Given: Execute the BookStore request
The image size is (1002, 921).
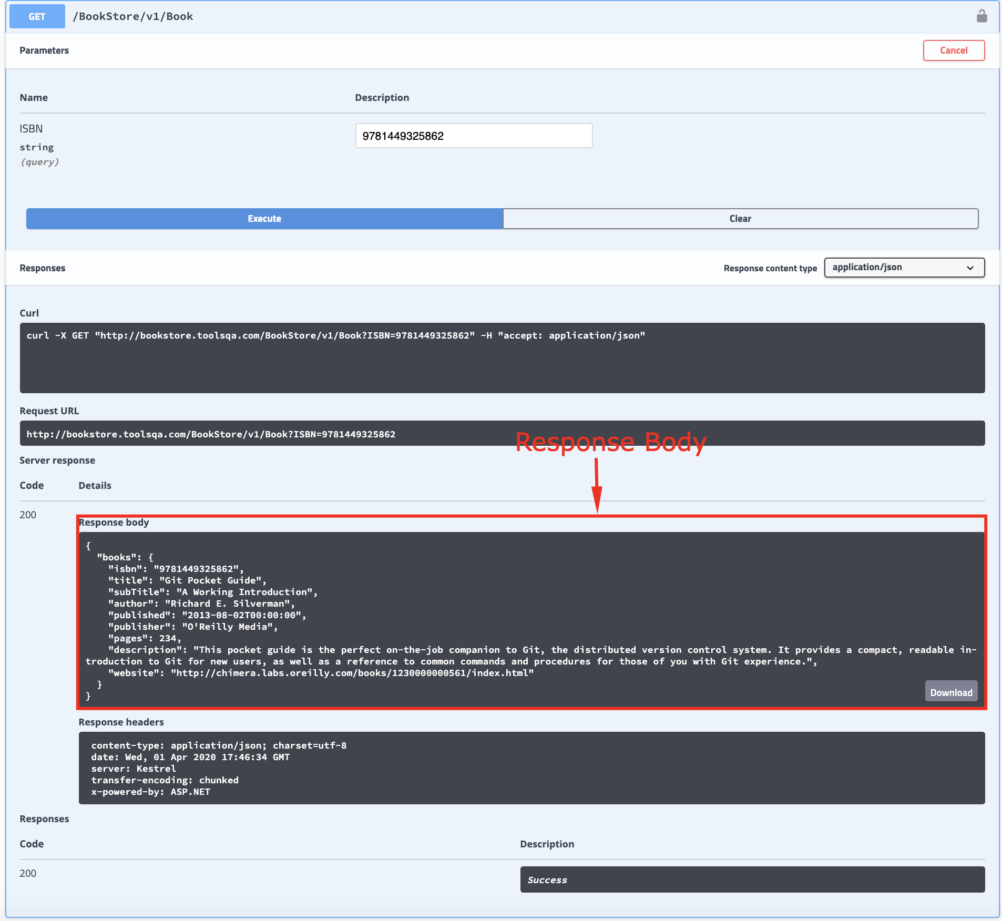Looking at the screenshot, I should click(264, 218).
